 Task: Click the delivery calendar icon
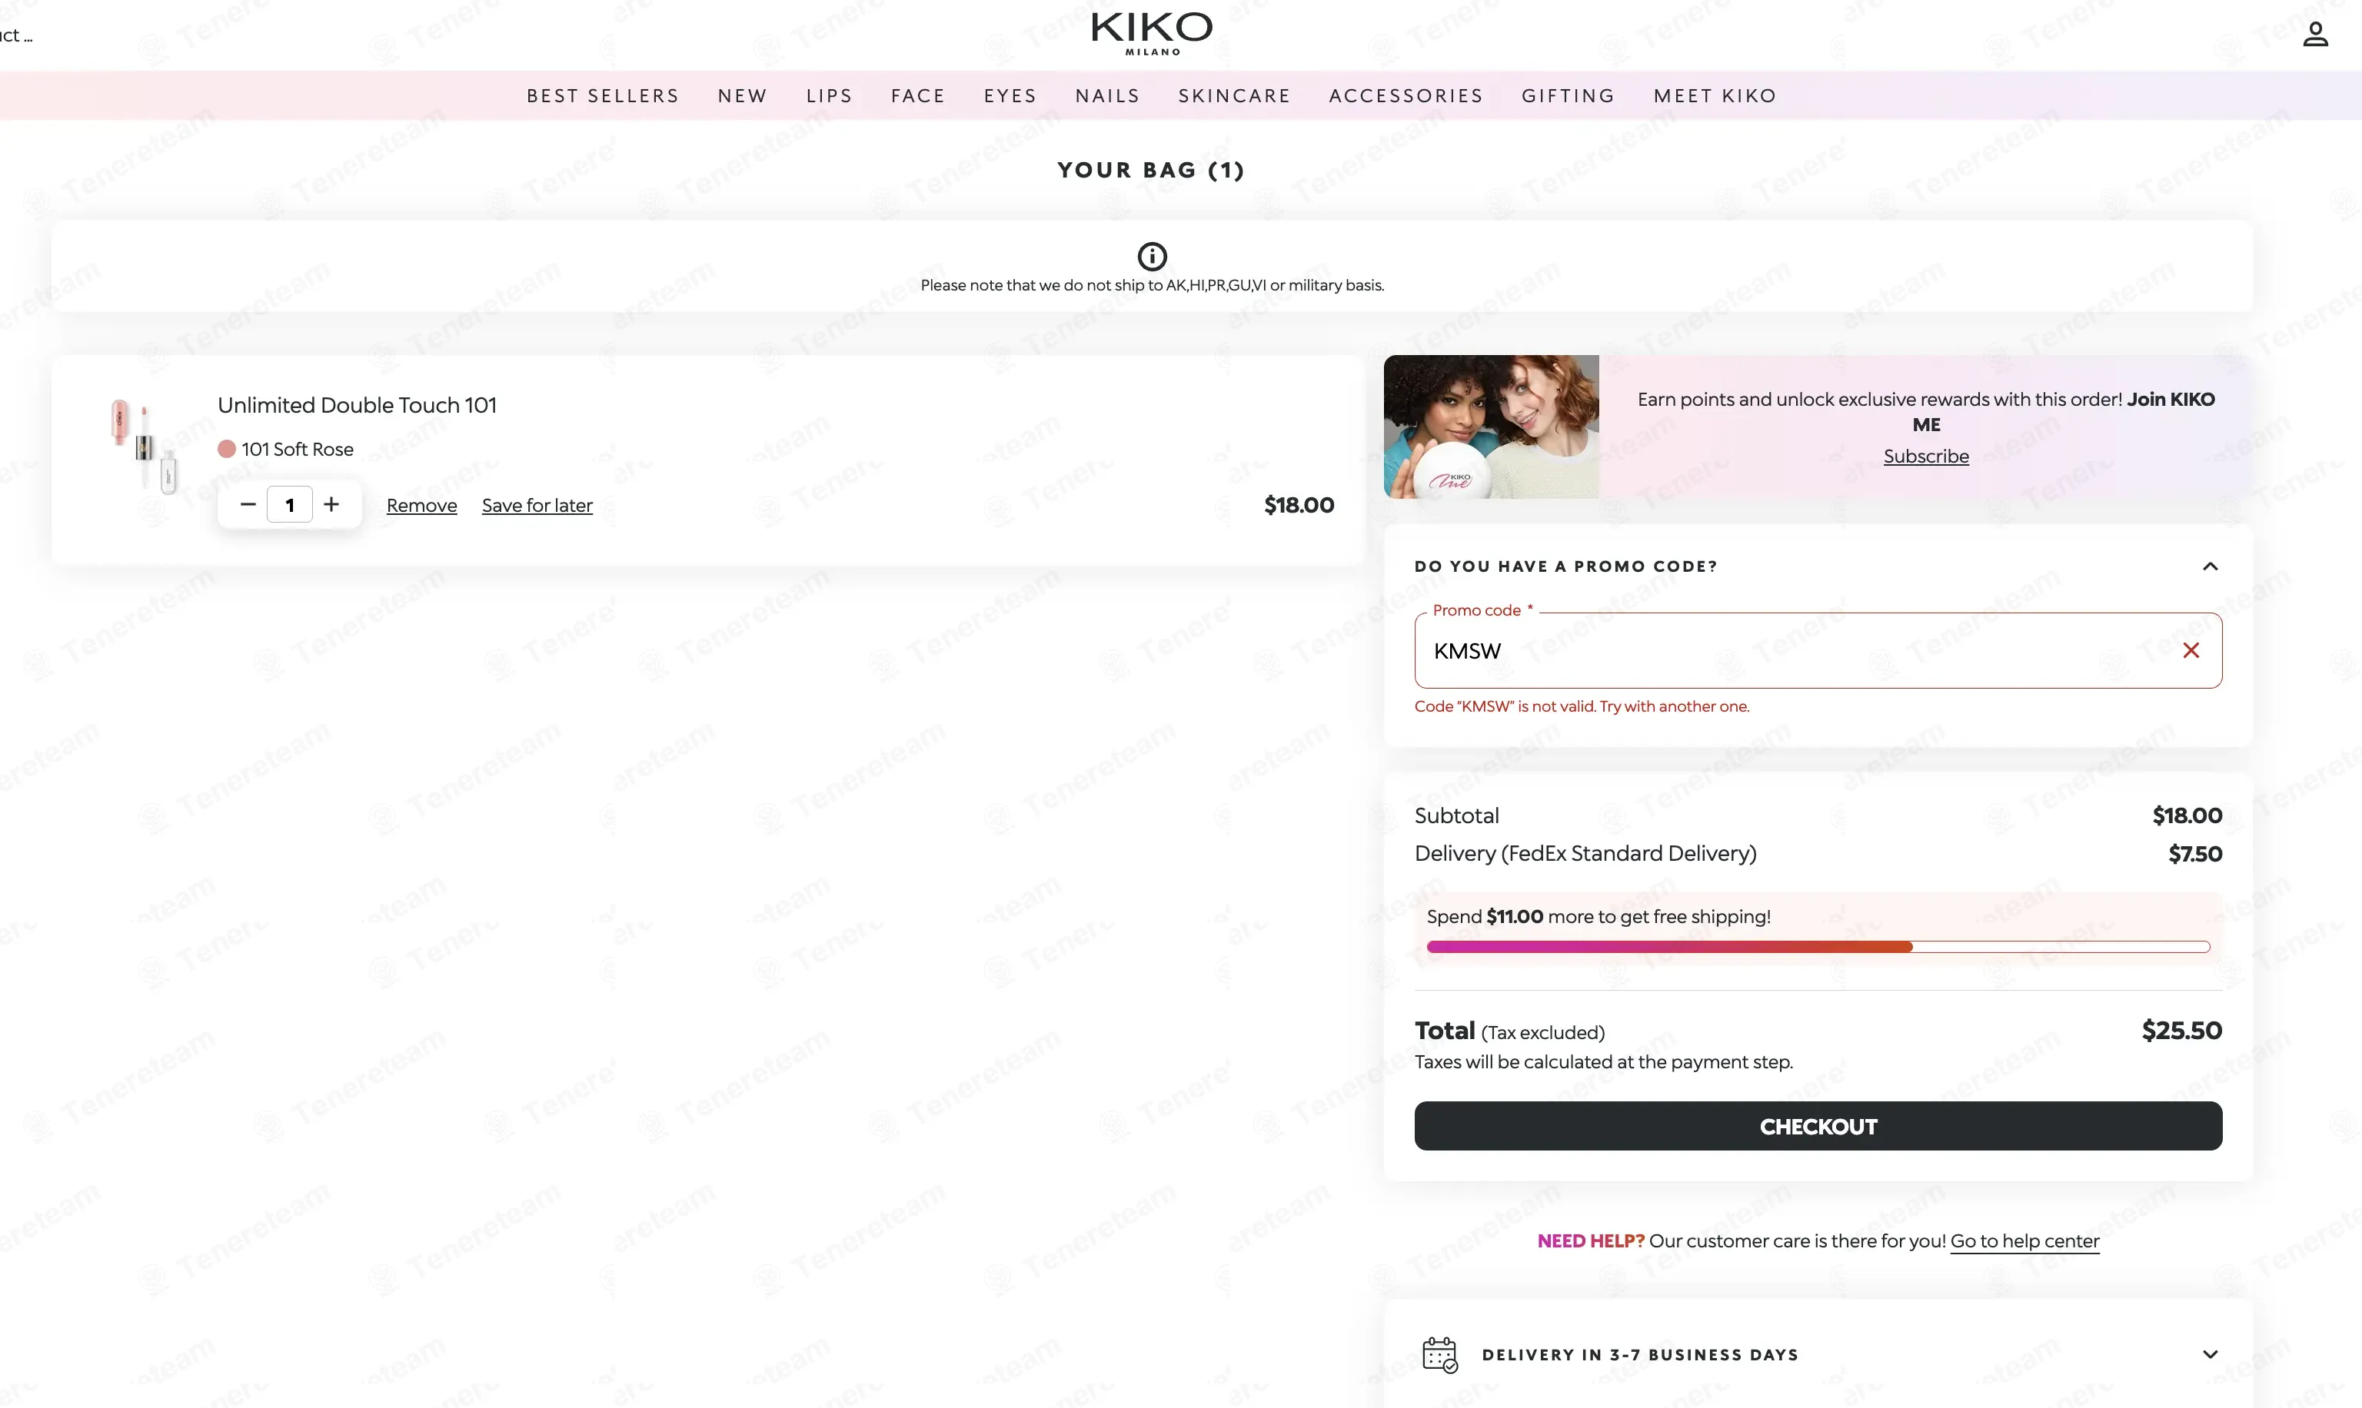[1439, 1354]
